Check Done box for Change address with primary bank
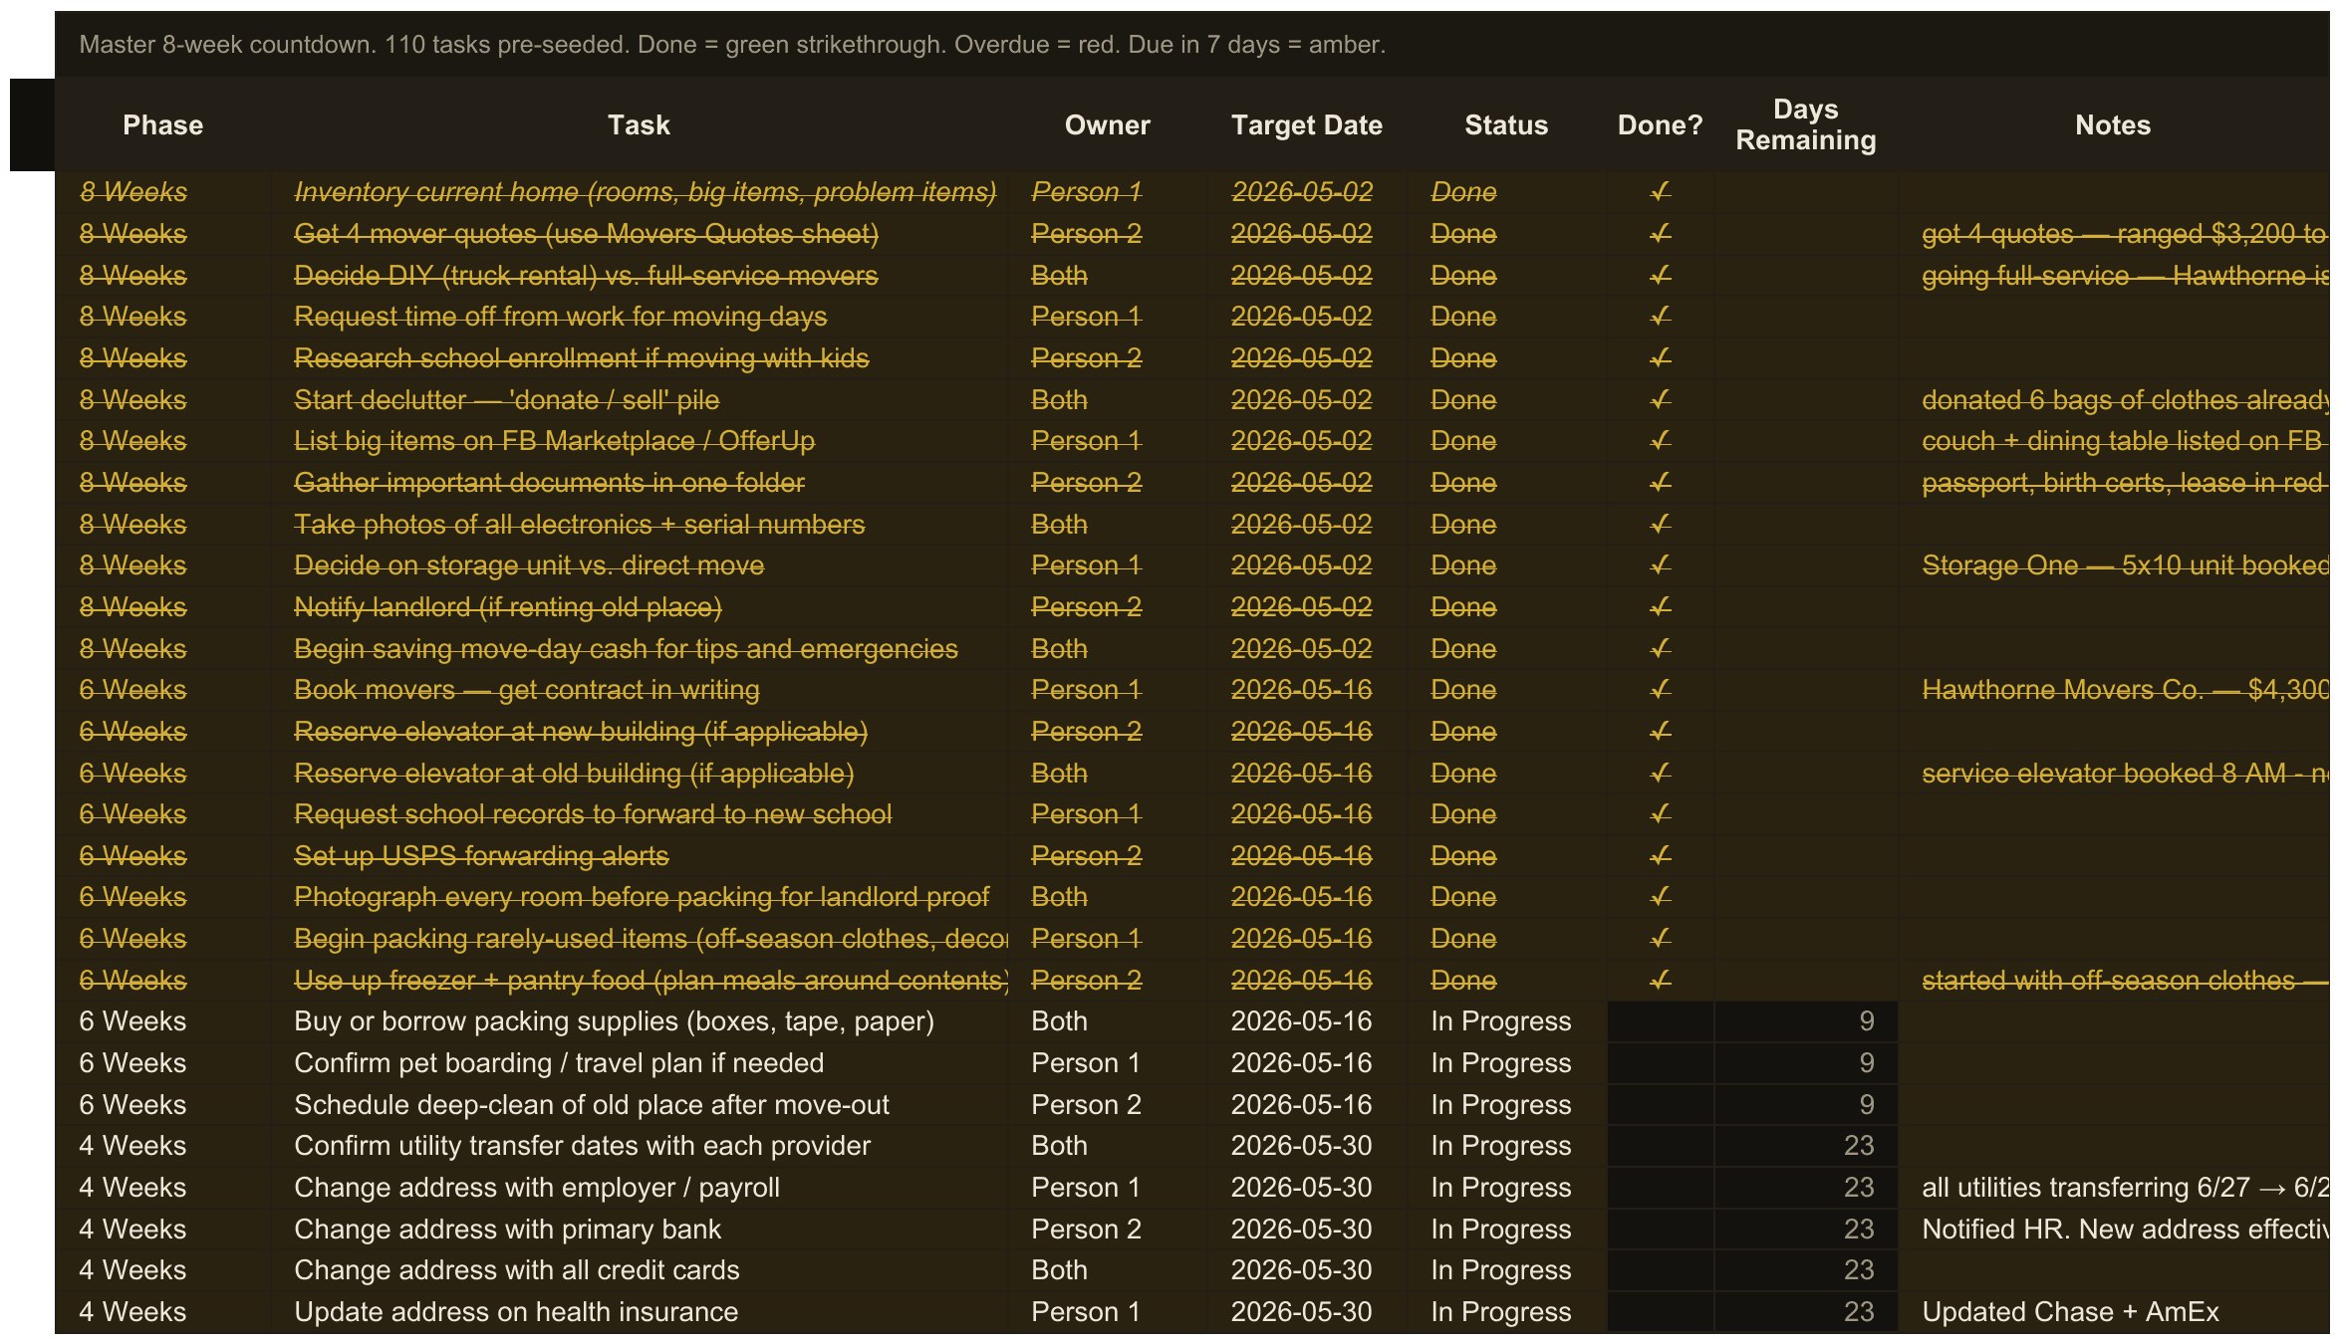 point(1661,1230)
